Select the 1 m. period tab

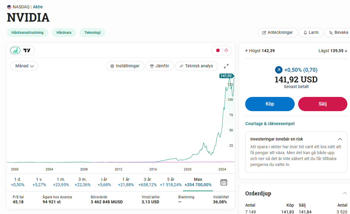[x=61, y=182]
